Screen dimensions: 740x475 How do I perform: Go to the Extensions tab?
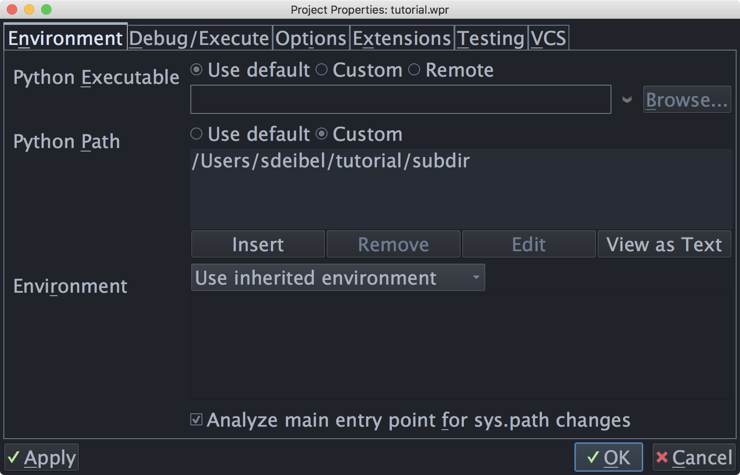tap(402, 39)
